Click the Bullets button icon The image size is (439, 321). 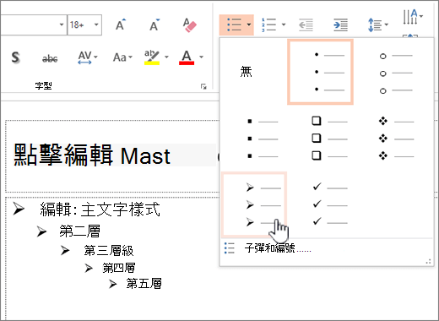[x=234, y=24]
